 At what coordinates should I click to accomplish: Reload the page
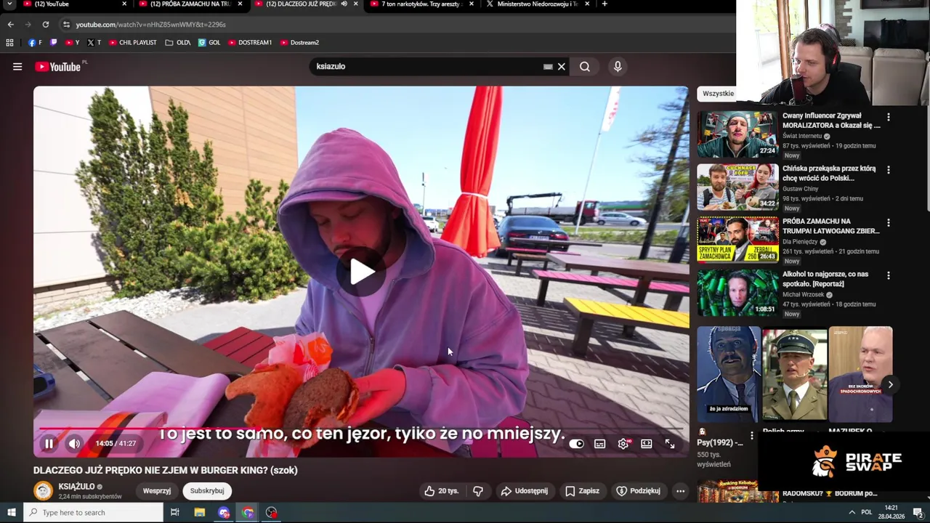coord(45,25)
